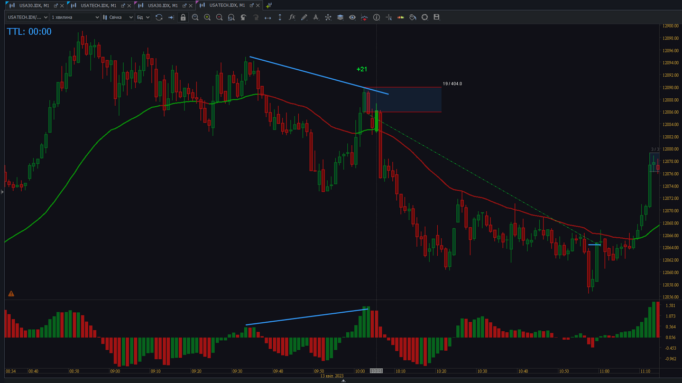The width and height of the screenshot is (682, 383).
Task: Toggle the padlock lock button
Action: pos(183,17)
